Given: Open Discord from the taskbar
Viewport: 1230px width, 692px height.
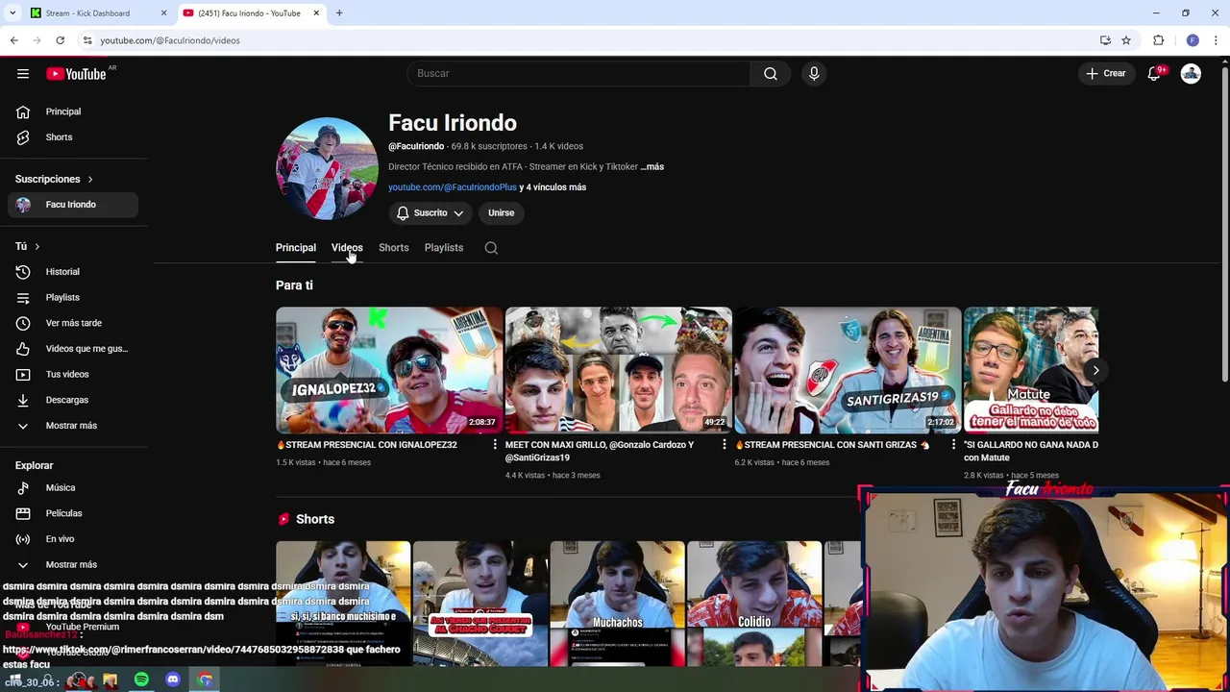Looking at the screenshot, I should tap(173, 680).
